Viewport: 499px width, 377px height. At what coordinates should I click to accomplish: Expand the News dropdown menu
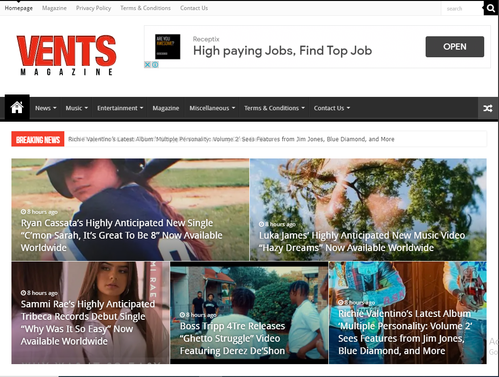45,108
